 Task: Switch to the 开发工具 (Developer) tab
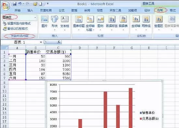(115, 10)
